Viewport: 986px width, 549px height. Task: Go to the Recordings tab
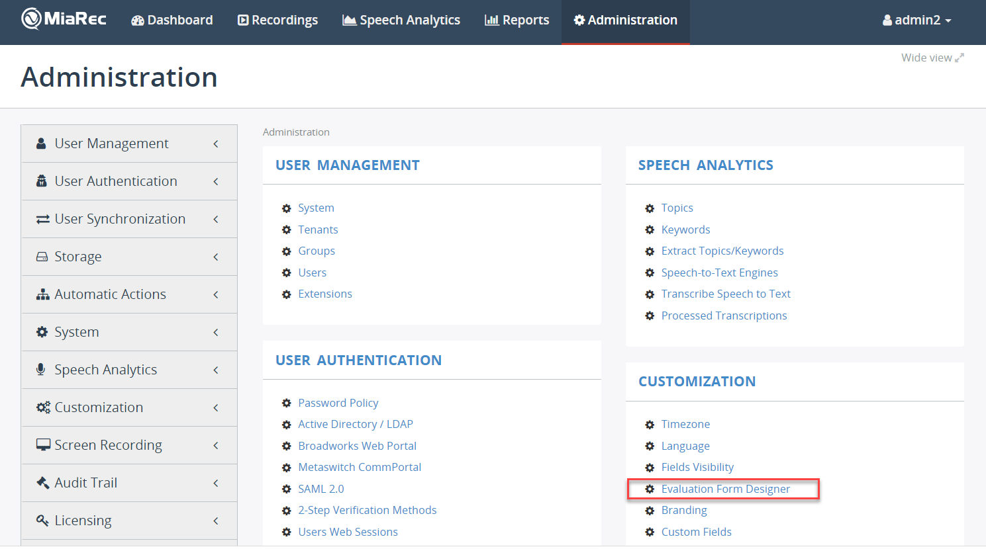277,21
